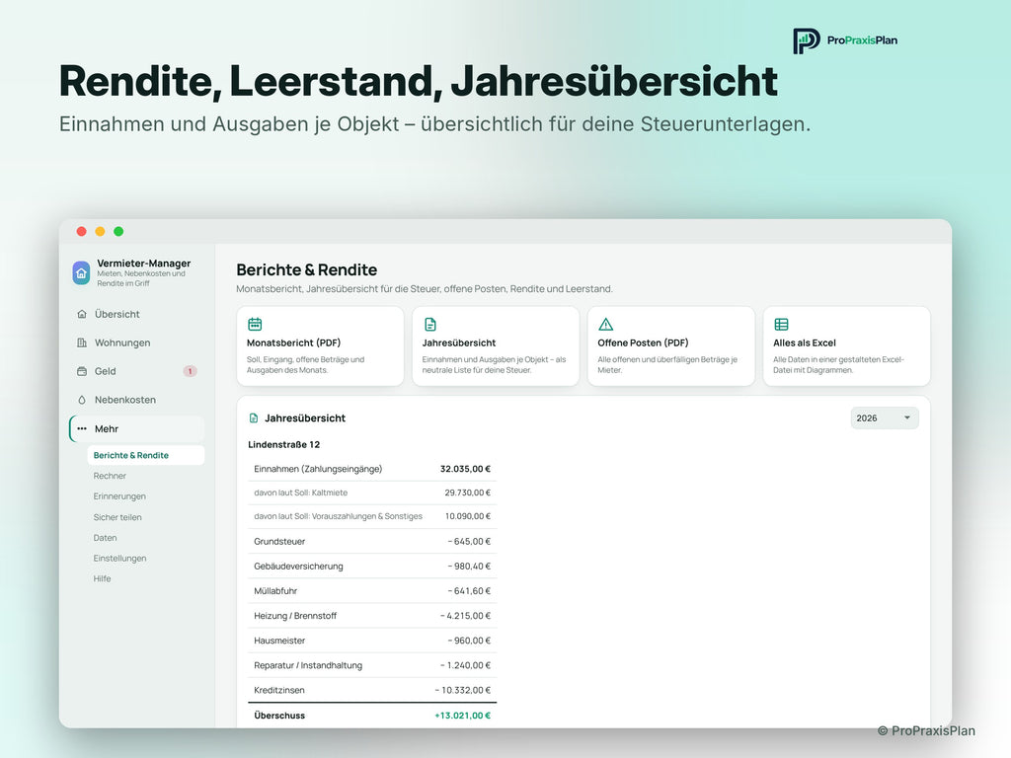1011x758 pixels.
Task: Click the Lindenstraße 12 property heading
Action: (283, 445)
